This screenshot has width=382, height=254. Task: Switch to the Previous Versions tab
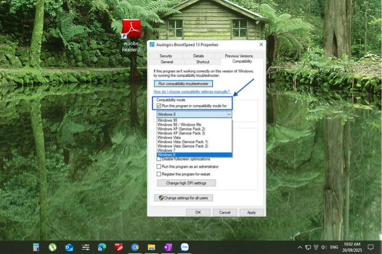(x=239, y=56)
